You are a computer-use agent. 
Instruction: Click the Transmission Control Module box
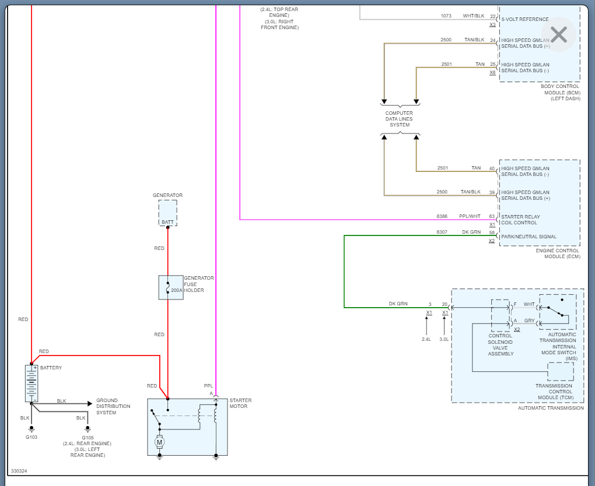pyautogui.click(x=561, y=372)
